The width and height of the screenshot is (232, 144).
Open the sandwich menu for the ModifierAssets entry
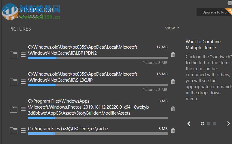click(x=23, y=109)
